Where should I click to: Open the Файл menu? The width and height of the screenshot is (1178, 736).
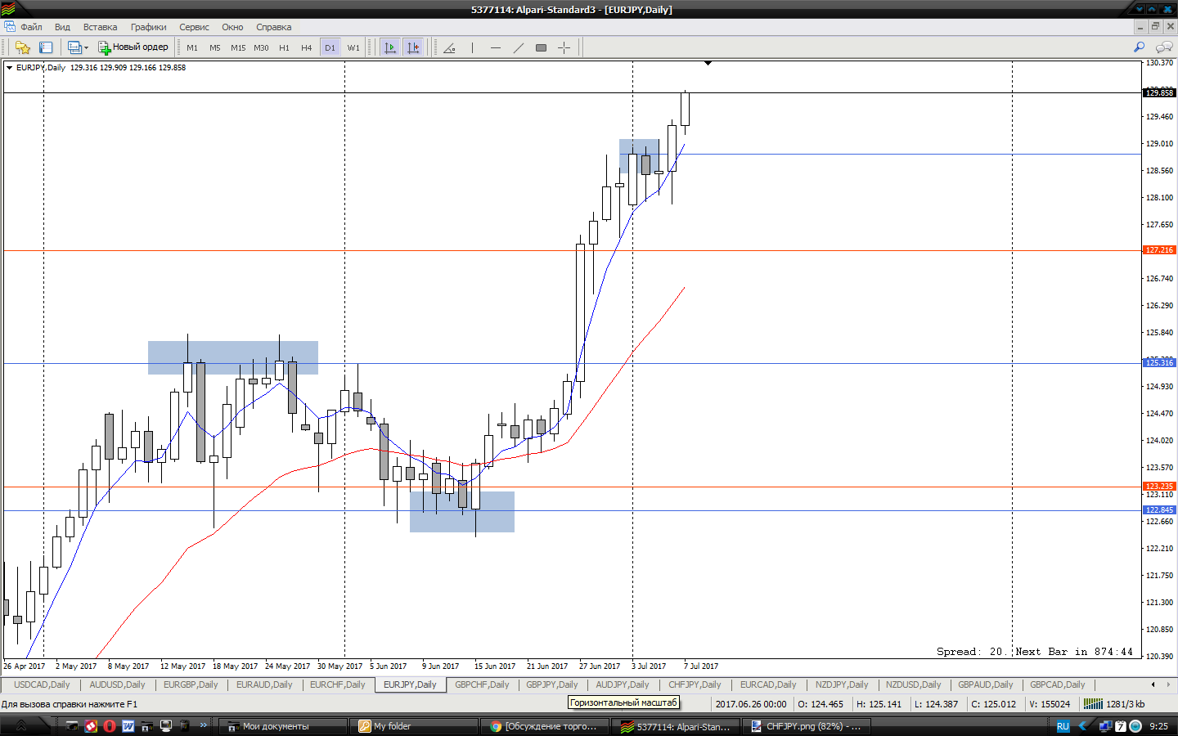31,27
